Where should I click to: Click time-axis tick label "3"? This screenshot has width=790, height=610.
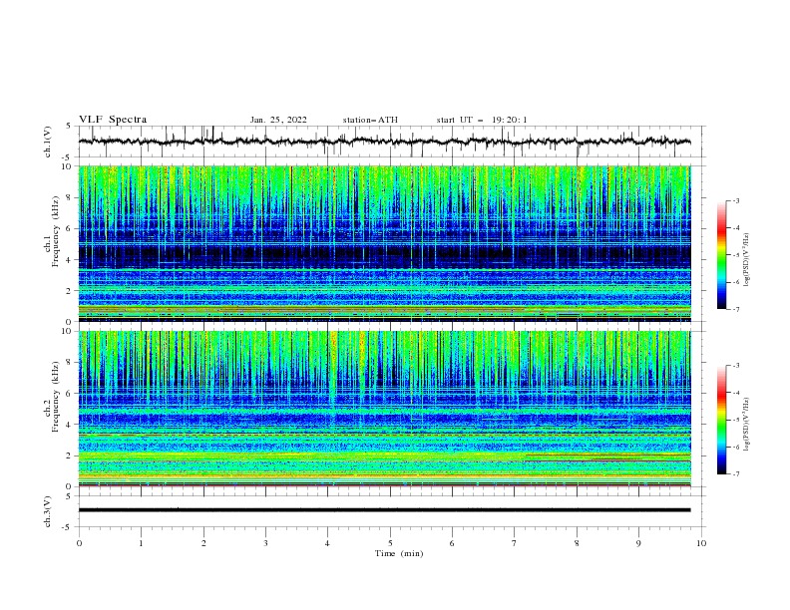tap(265, 543)
